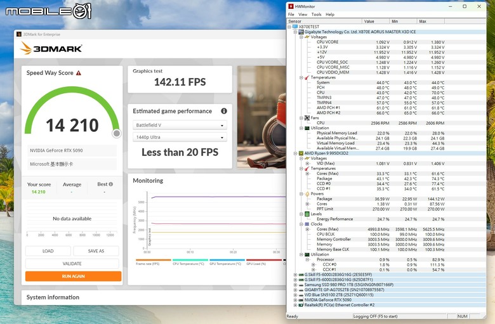Viewport: 495px width, 324px height.
Task: Open the Battlefield V game dropdown
Action: pyautogui.click(x=180, y=126)
